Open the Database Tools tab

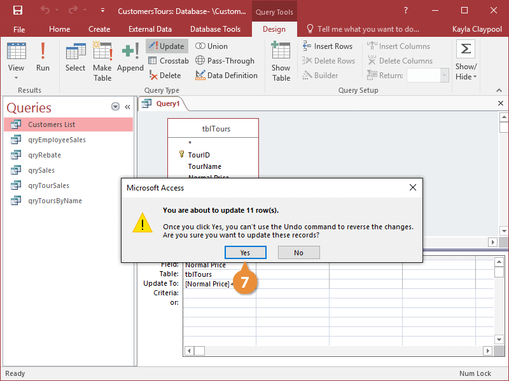coord(215,29)
